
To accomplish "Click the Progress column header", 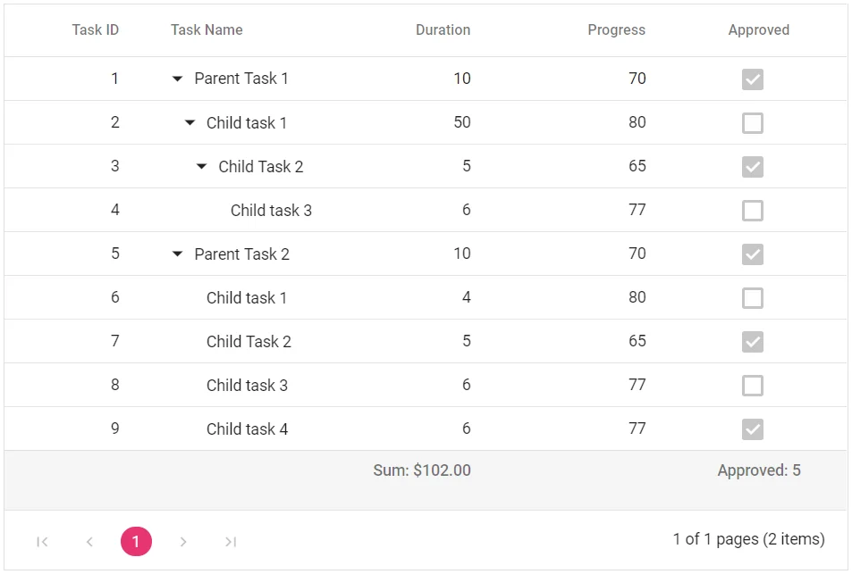I will pyautogui.click(x=616, y=29).
